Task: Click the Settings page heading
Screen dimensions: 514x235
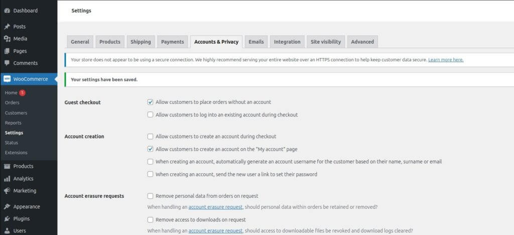Action: click(x=81, y=11)
